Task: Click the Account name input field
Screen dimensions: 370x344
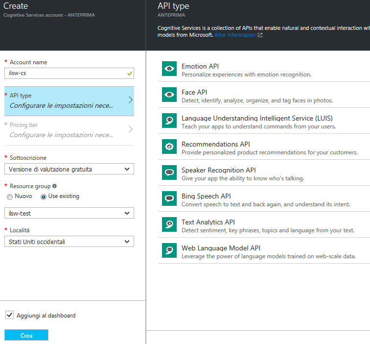Action: [69, 73]
